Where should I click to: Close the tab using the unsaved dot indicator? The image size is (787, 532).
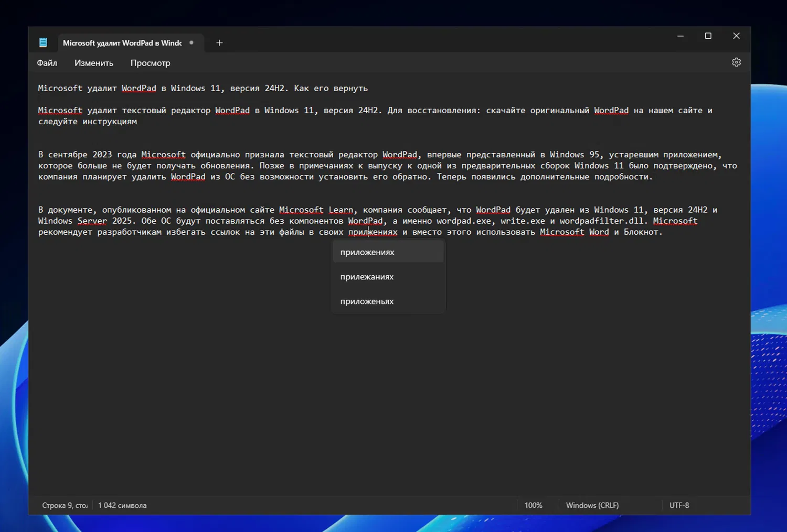tap(192, 43)
